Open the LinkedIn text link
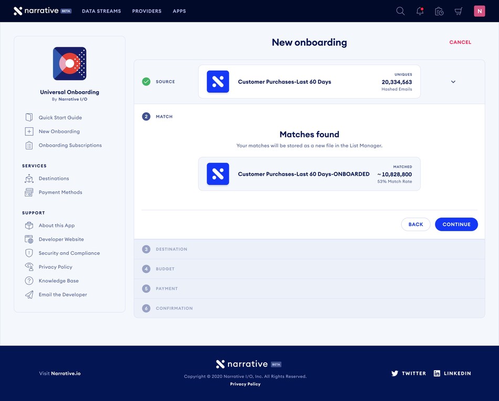This screenshot has width=499, height=401. click(x=458, y=373)
